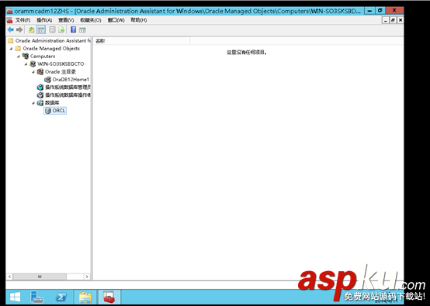Click the red toolbox taskbar icon
Viewport: 430px width, 306px height.
point(109,297)
